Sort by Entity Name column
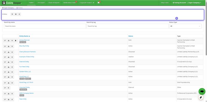The width and height of the screenshot is (207, 102). point(25,36)
